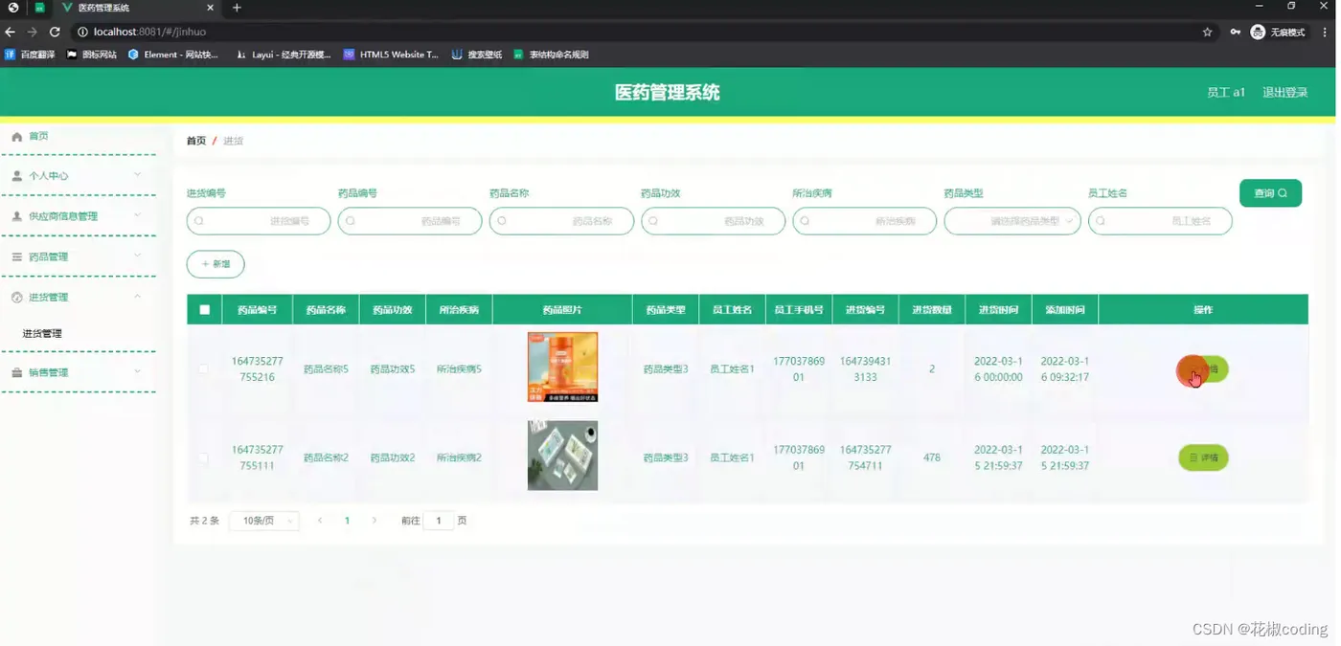1341x646 pixels.
Task: Open the 图标网站 bookmark
Action: [92, 55]
